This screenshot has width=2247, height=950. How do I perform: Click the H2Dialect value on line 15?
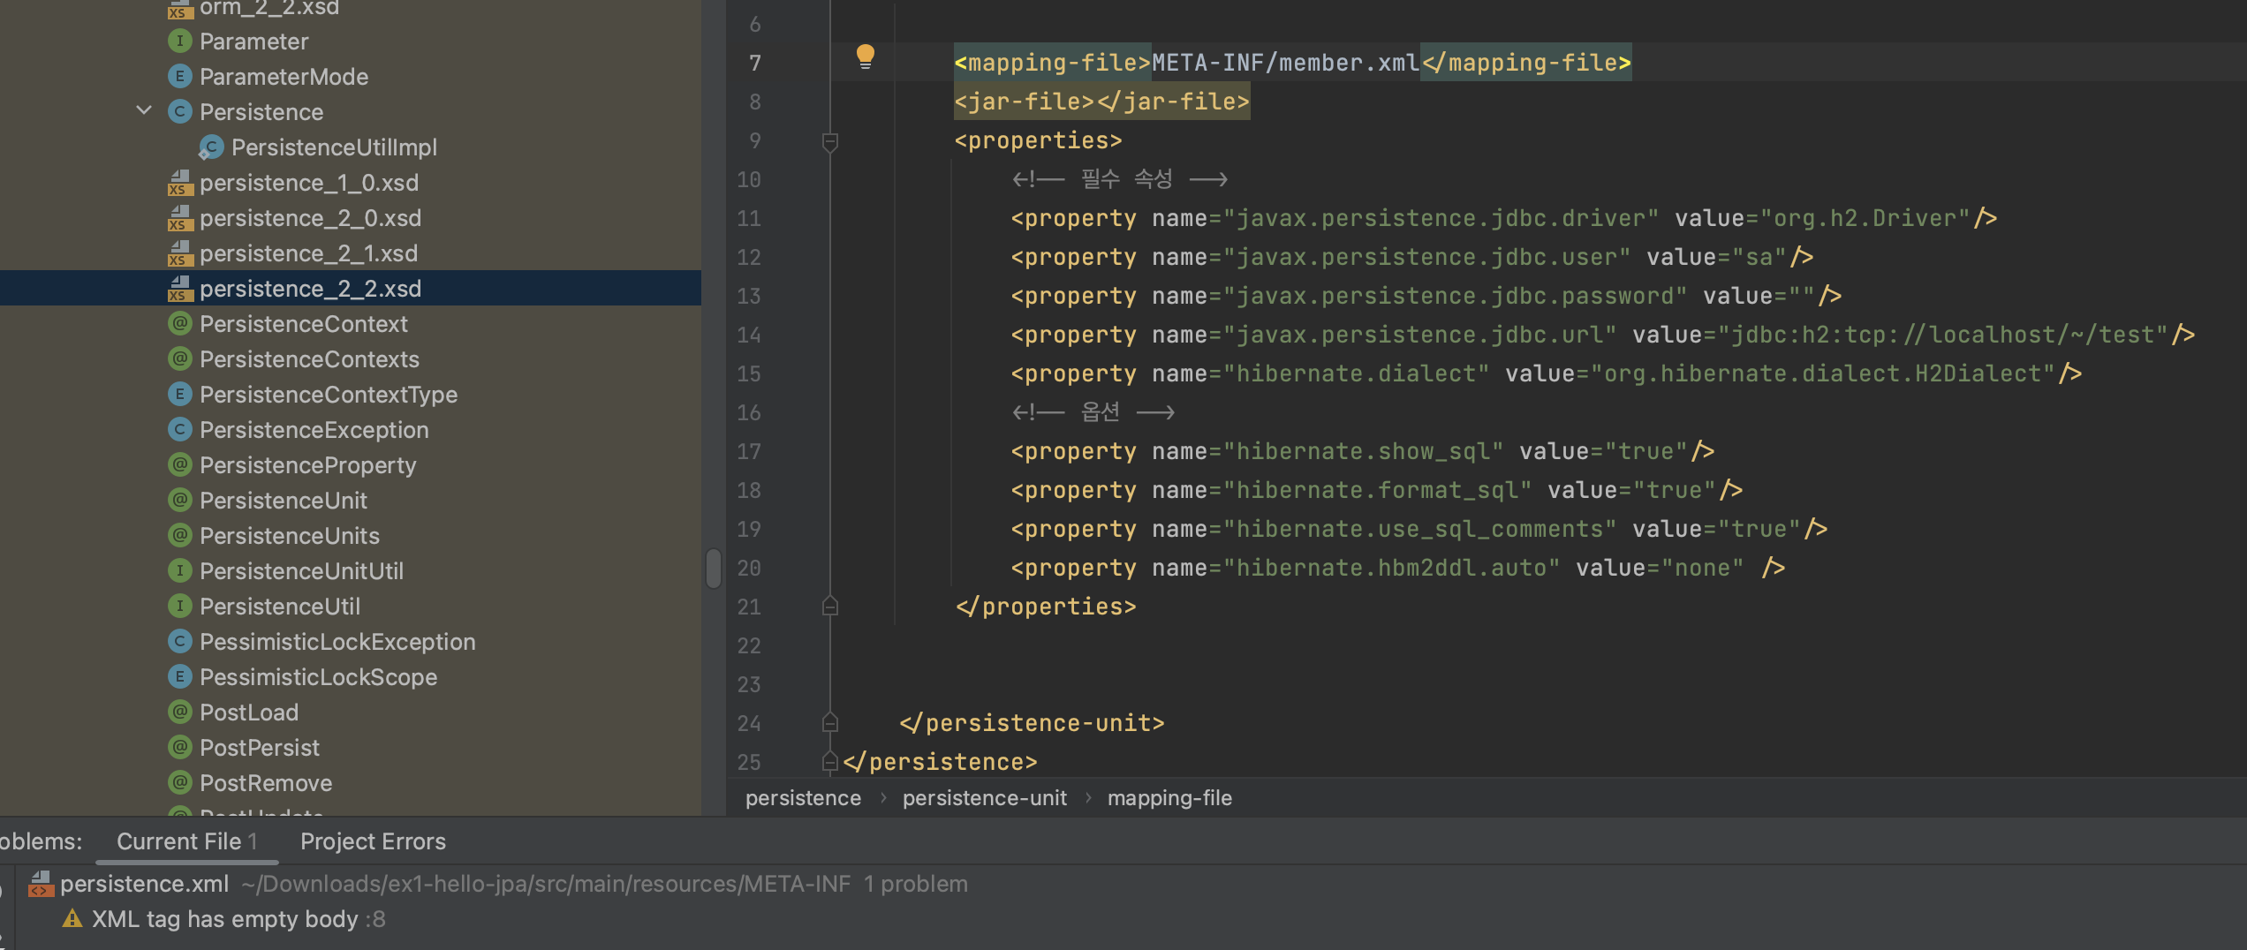click(x=1822, y=373)
